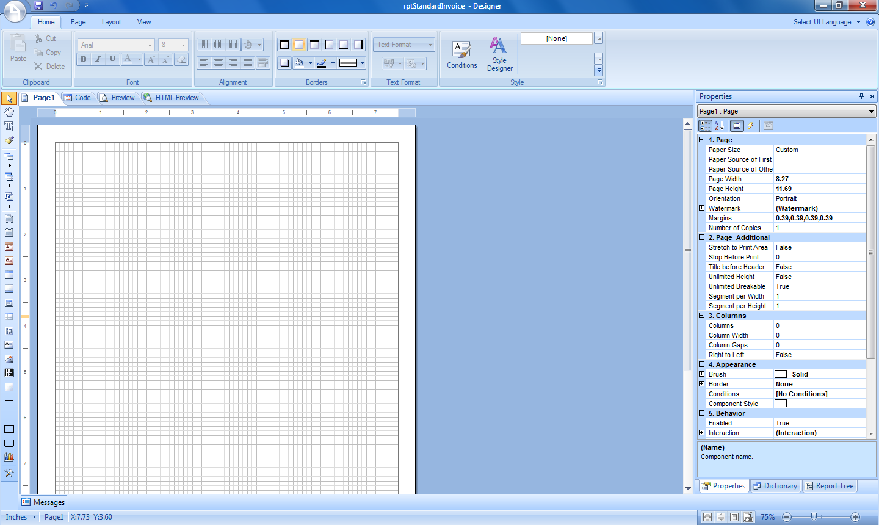
Task: Show the events lightning tab
Action: pyautogui.click(x=751, y=126)
